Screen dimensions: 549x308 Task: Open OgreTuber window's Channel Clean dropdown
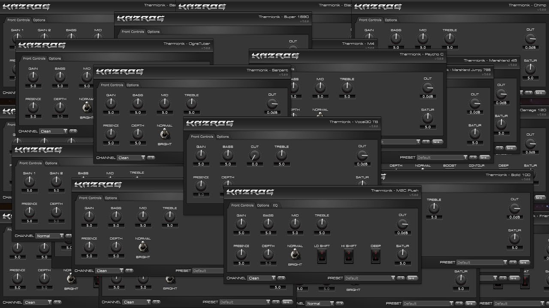(54, 131)
